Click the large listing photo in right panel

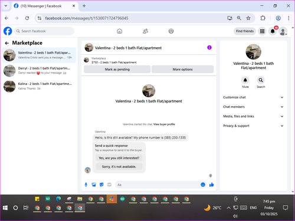click(x=254, y=52)
